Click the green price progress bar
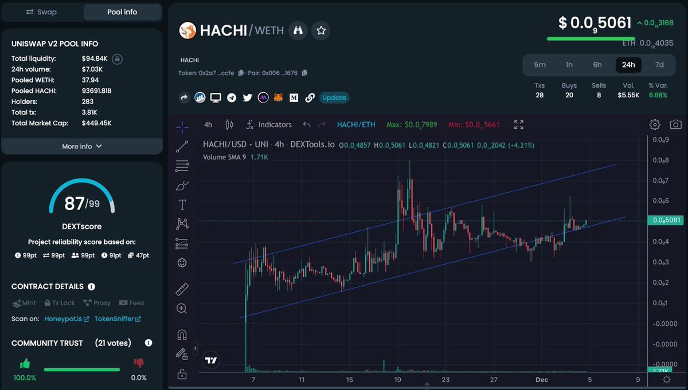 tap(591, 39)
